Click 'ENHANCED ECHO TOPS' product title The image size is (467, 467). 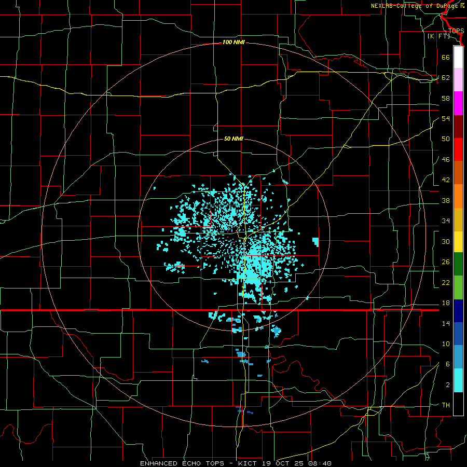click(182, 463)
